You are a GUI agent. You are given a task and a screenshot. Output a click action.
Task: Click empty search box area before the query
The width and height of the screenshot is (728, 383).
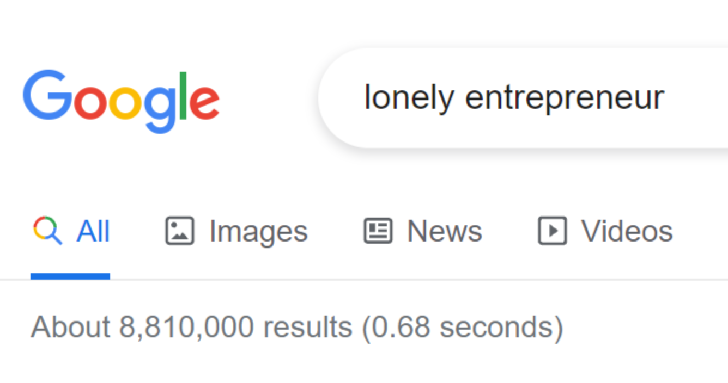click(343, 98)
